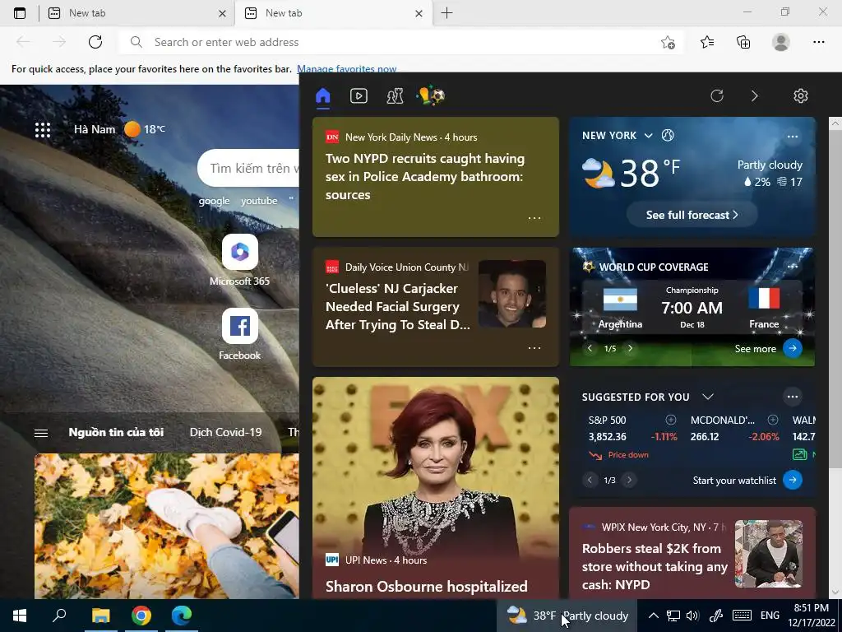Show hidden system tray icons
Screen dimensions: 842x632
click(653, 616)
